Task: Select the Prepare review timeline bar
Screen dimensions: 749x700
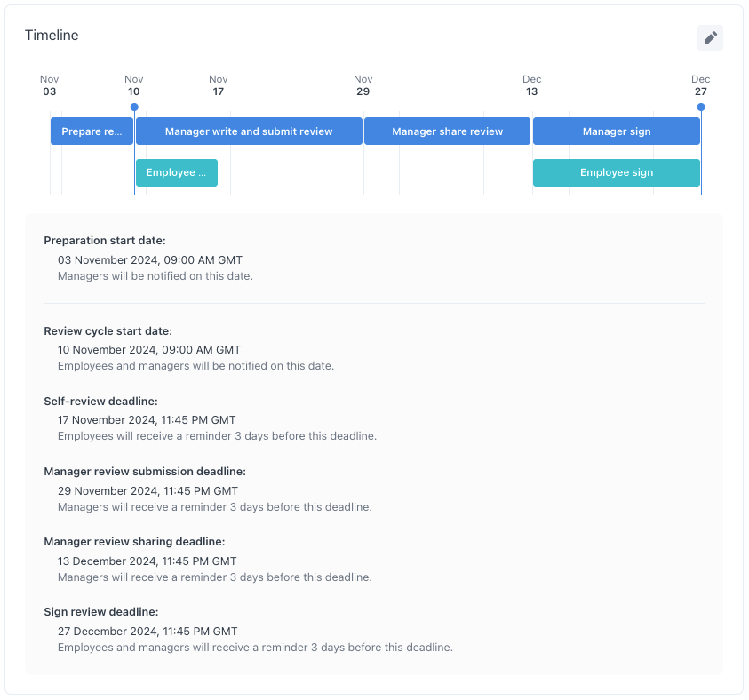Action: click(x=92, y=131)
